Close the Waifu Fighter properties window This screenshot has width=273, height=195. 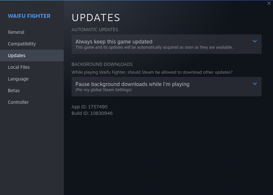pyautogui.click(x=269, y=3)
